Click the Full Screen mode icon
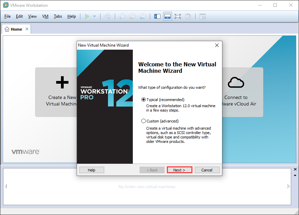Screen dimensions: 299x215 click(x=178, y=16)
